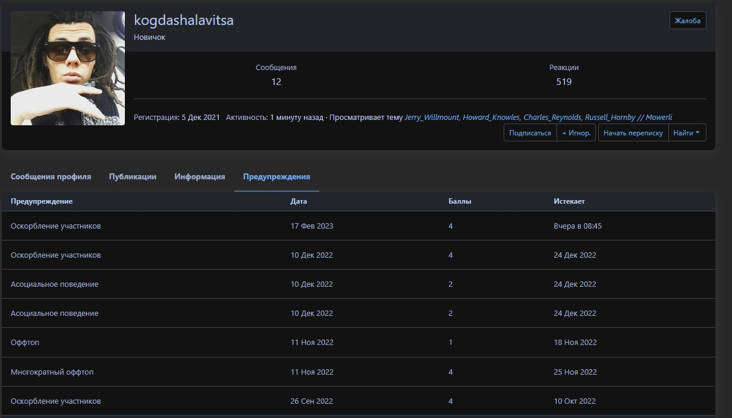
Task: Select the Информация tab
Action: (199, 176)
